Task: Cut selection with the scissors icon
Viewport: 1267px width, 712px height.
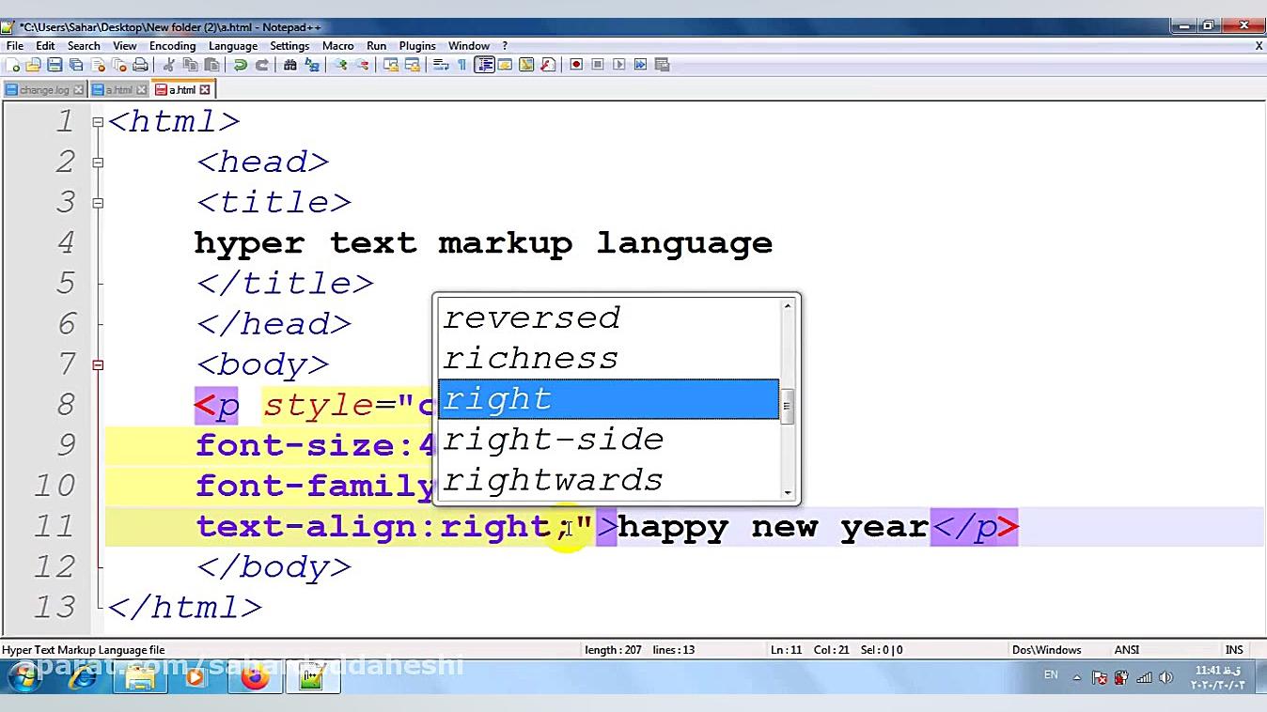Action: [x=169, y=65]
